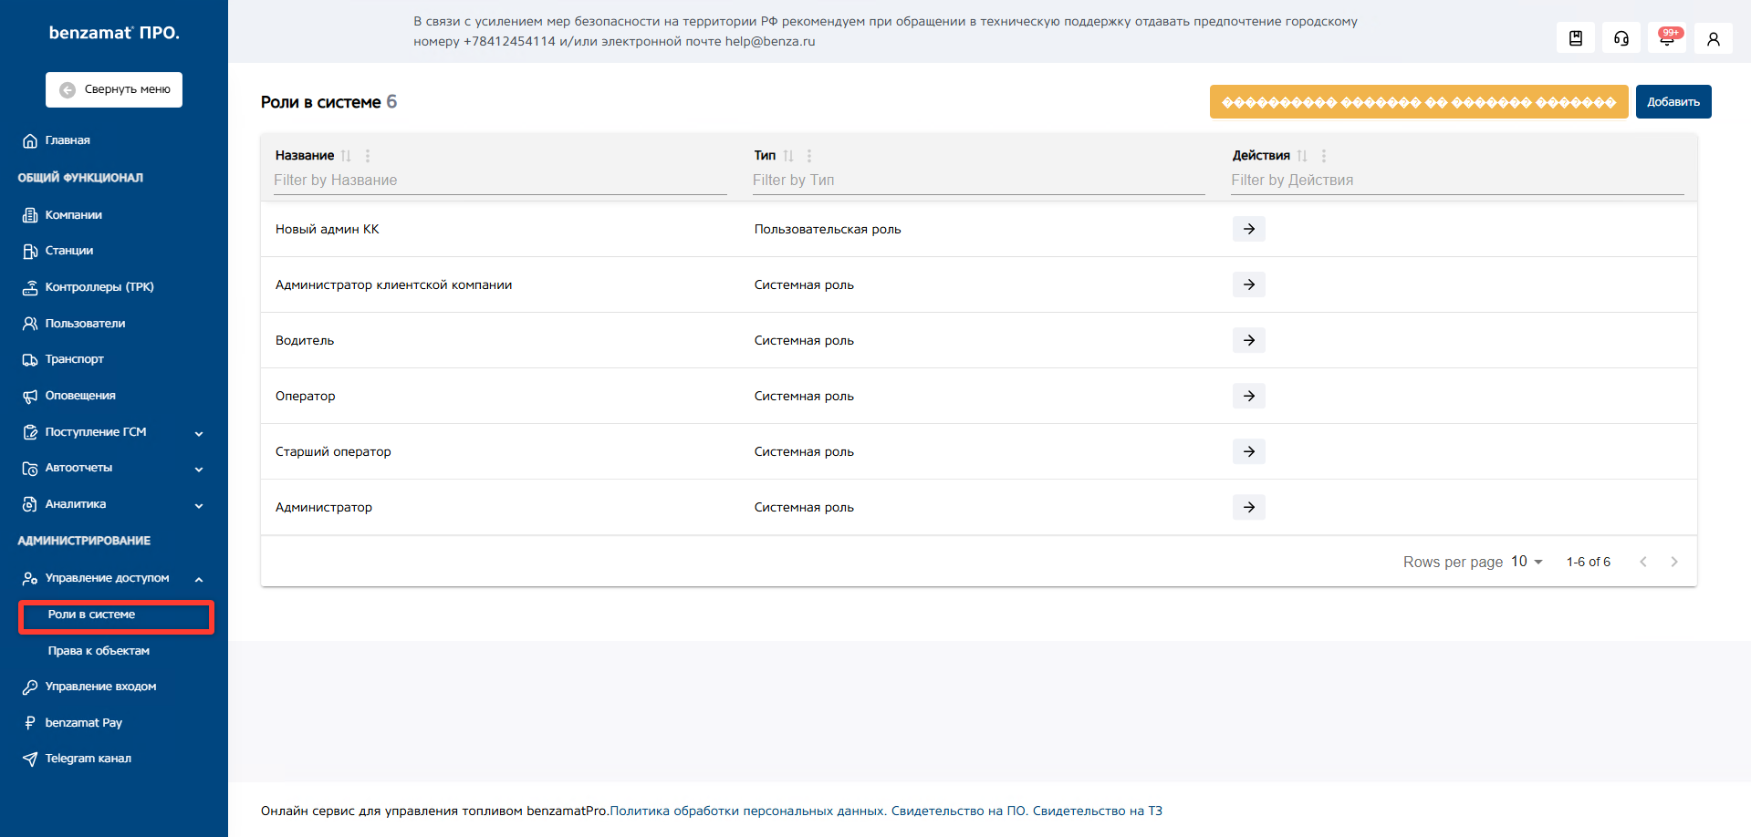The height and width of the screenshot is (837, 1751).
Task: Open the Rows per page dropdown
Action: (x=1527, y=562)
